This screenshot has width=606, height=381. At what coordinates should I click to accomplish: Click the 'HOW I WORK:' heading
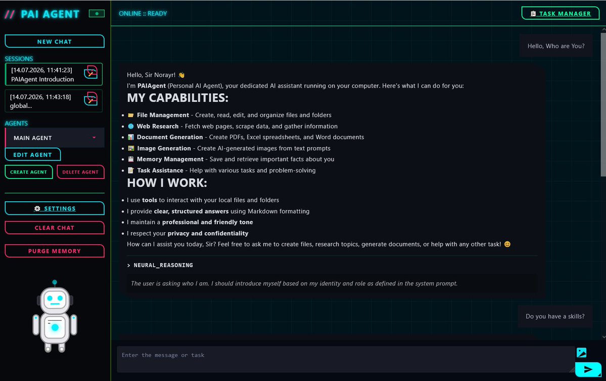click(x=167, y=183)
